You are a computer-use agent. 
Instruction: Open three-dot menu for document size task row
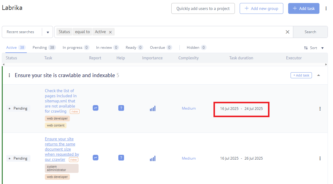tap(320, 158)
